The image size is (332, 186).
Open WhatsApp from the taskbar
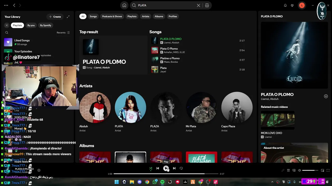click(155, 182)
